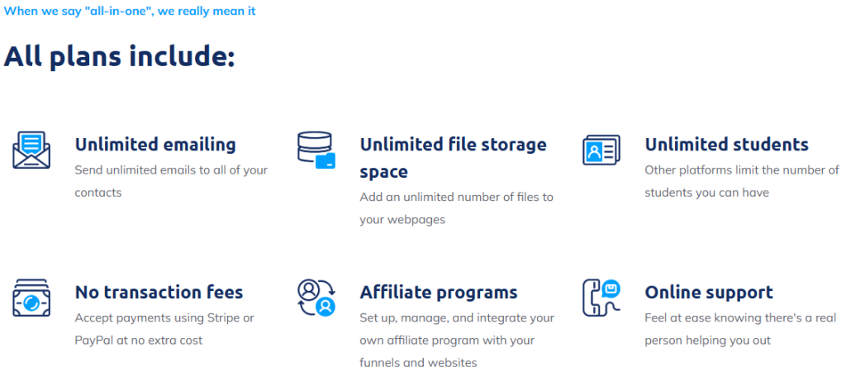846x372 pixels.
Task: Click the "All plans include:" title
Action: point(120,57)
